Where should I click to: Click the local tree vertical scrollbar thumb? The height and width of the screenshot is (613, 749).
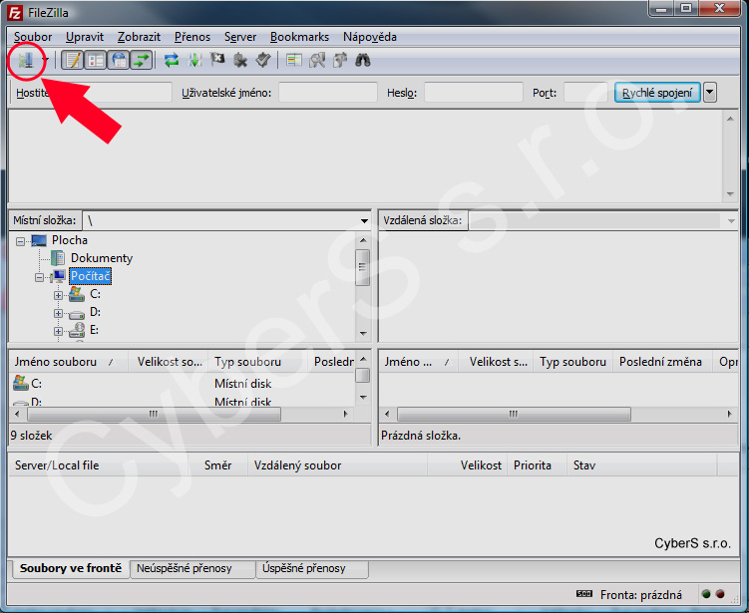[x=363, y=267]
